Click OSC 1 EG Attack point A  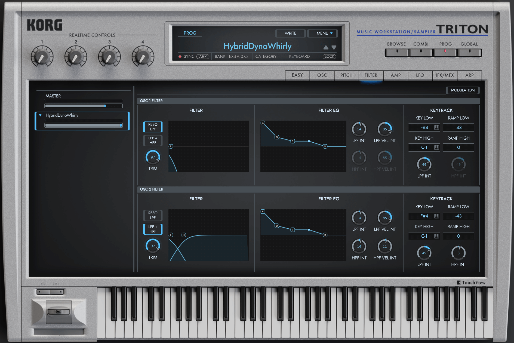(x=263, y=123)
